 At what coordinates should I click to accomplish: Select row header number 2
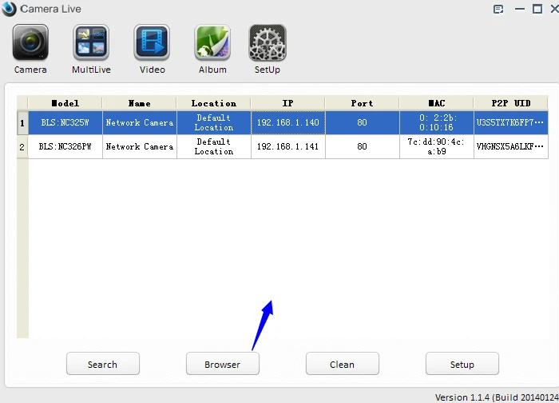(x=22, y=146)
